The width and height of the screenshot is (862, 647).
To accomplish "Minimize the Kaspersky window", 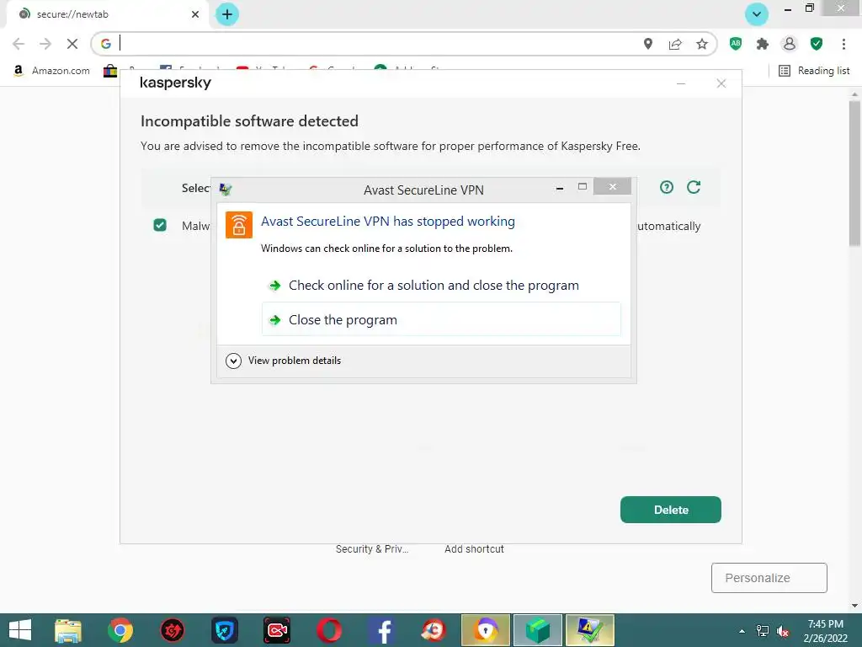I will 680,83.
